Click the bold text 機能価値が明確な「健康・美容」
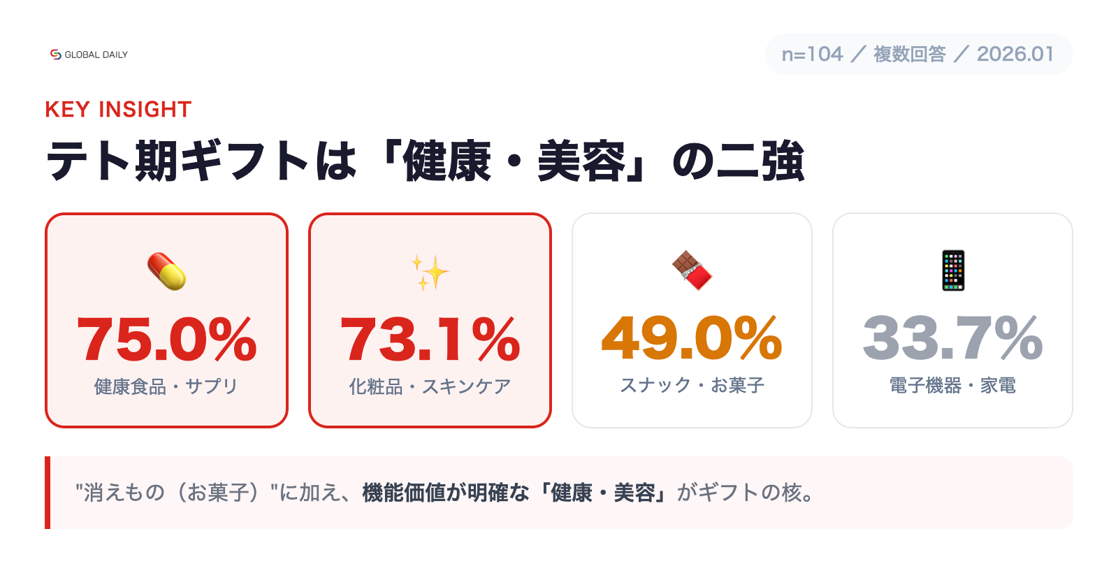The image size is (1118, 587). click(x=515, y=493)
